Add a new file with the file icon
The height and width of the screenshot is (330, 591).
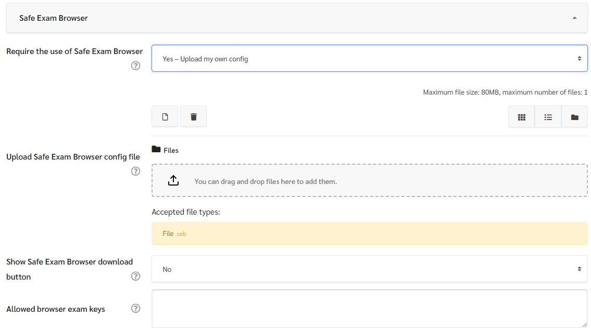point(165,116)
